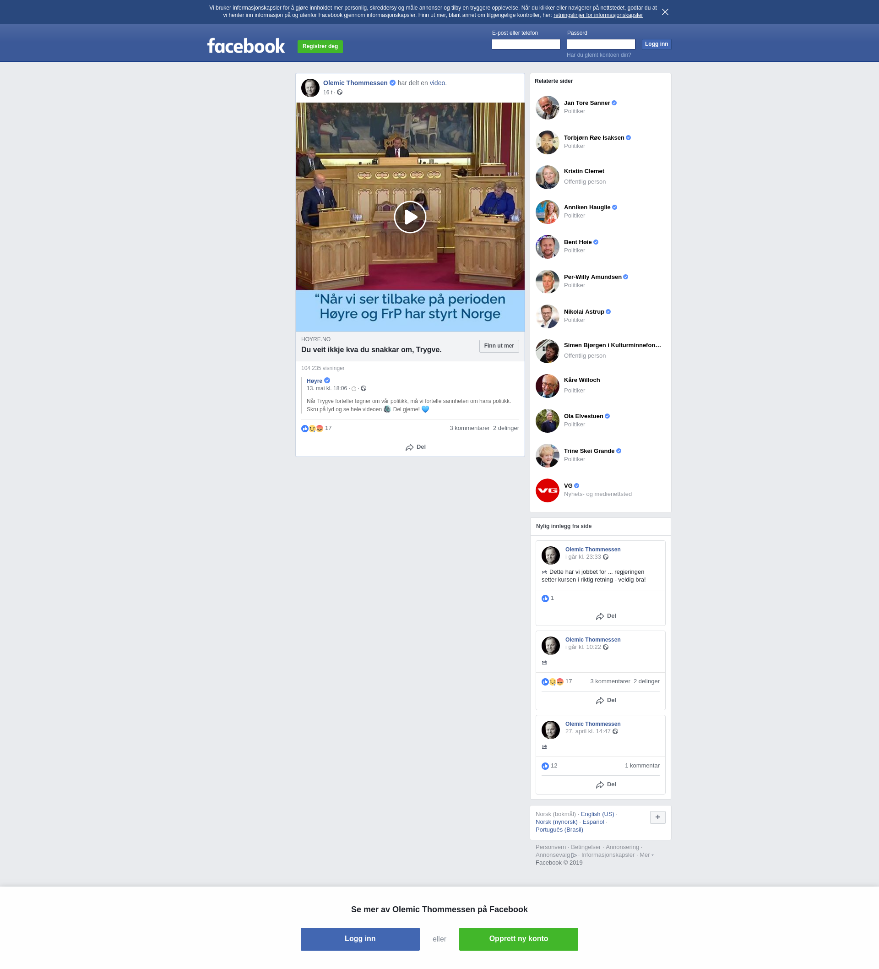Open the VG page red logo
This screenshot has width=879, height=969.
pos(547,490)
